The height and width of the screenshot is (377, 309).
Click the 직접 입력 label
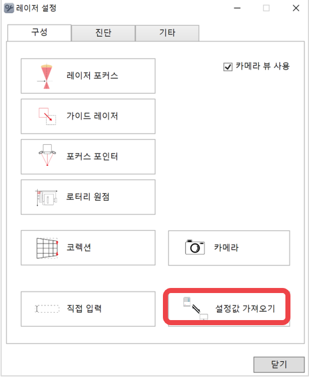coord(84,308)
